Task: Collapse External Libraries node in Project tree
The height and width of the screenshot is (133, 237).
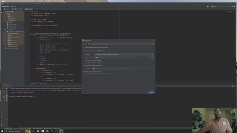Action: pyautogui.click(x=4, y=30)
